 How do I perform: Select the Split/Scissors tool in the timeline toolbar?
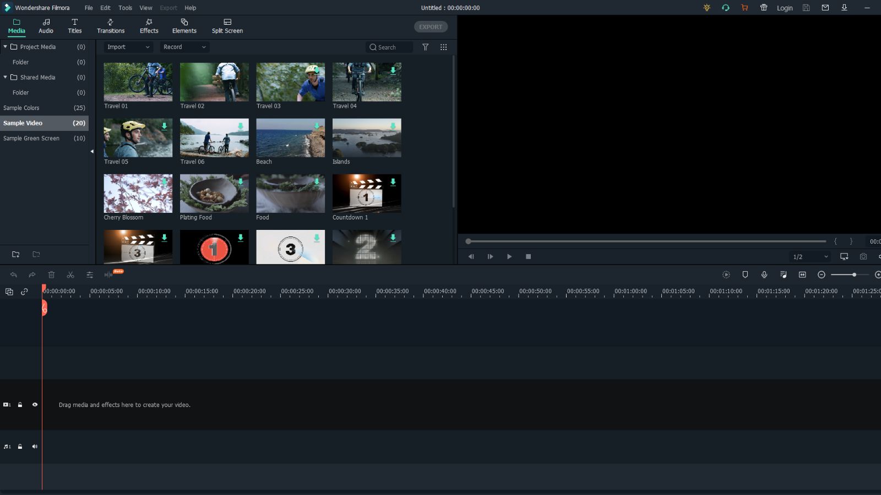70,274
